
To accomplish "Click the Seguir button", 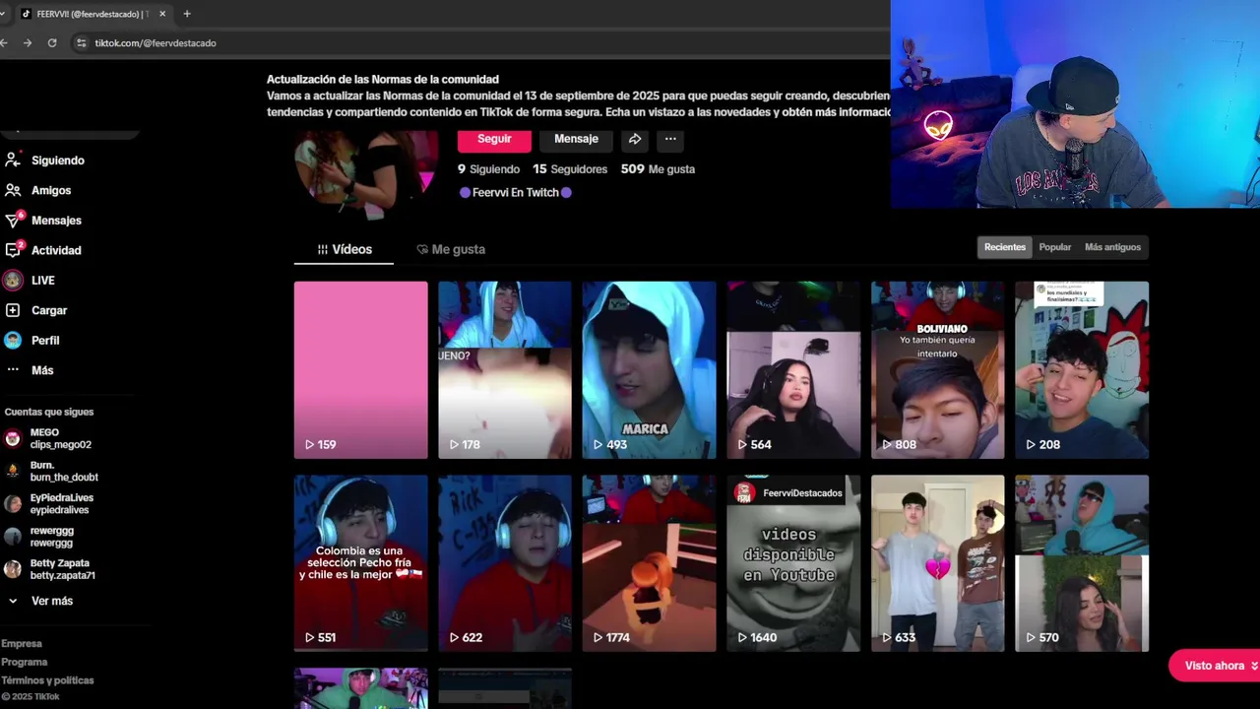I will tap(494, 139).
